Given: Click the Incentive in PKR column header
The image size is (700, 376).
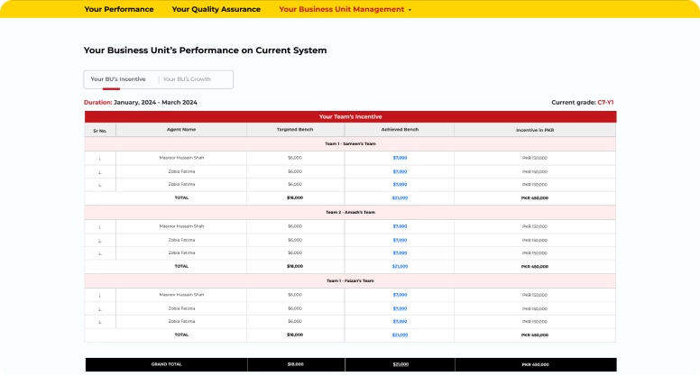Looking at the screenshot, I should (535, 130).
